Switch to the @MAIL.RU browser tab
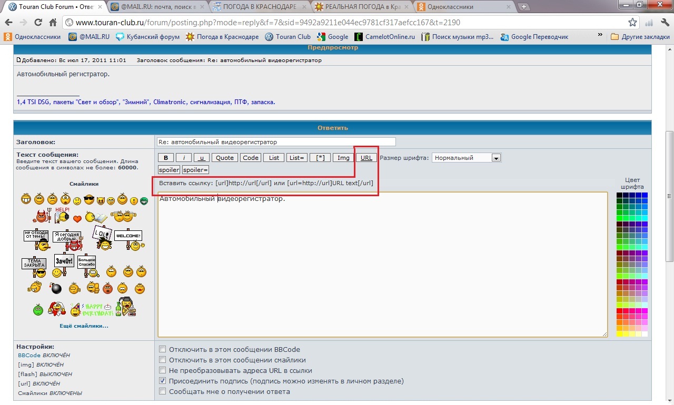The height and width of the screenshot is (405, 674). click(x=157, y=7)
